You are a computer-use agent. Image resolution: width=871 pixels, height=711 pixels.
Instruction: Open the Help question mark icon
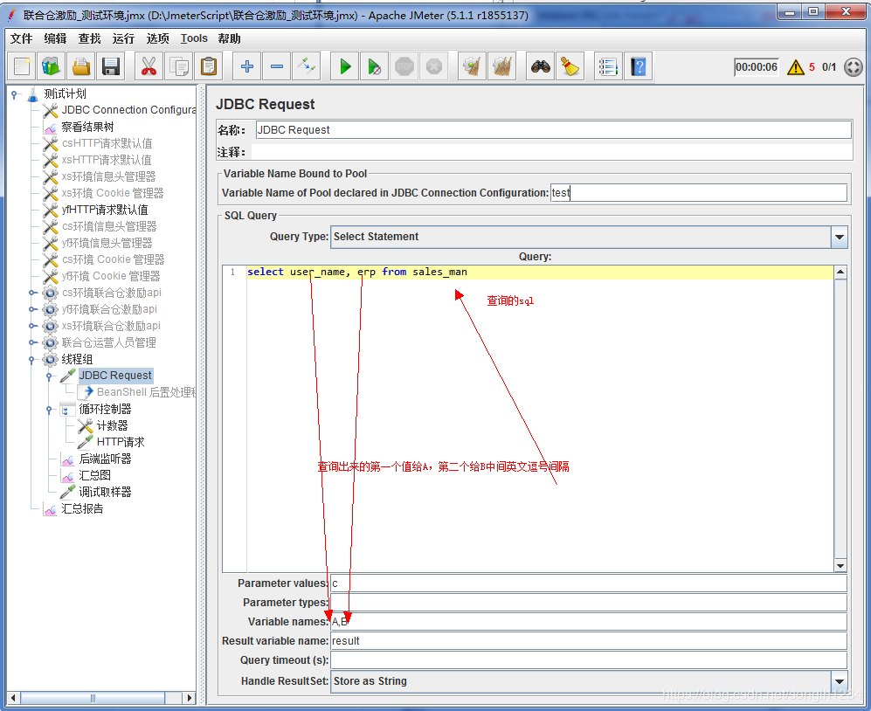(639, 67)
